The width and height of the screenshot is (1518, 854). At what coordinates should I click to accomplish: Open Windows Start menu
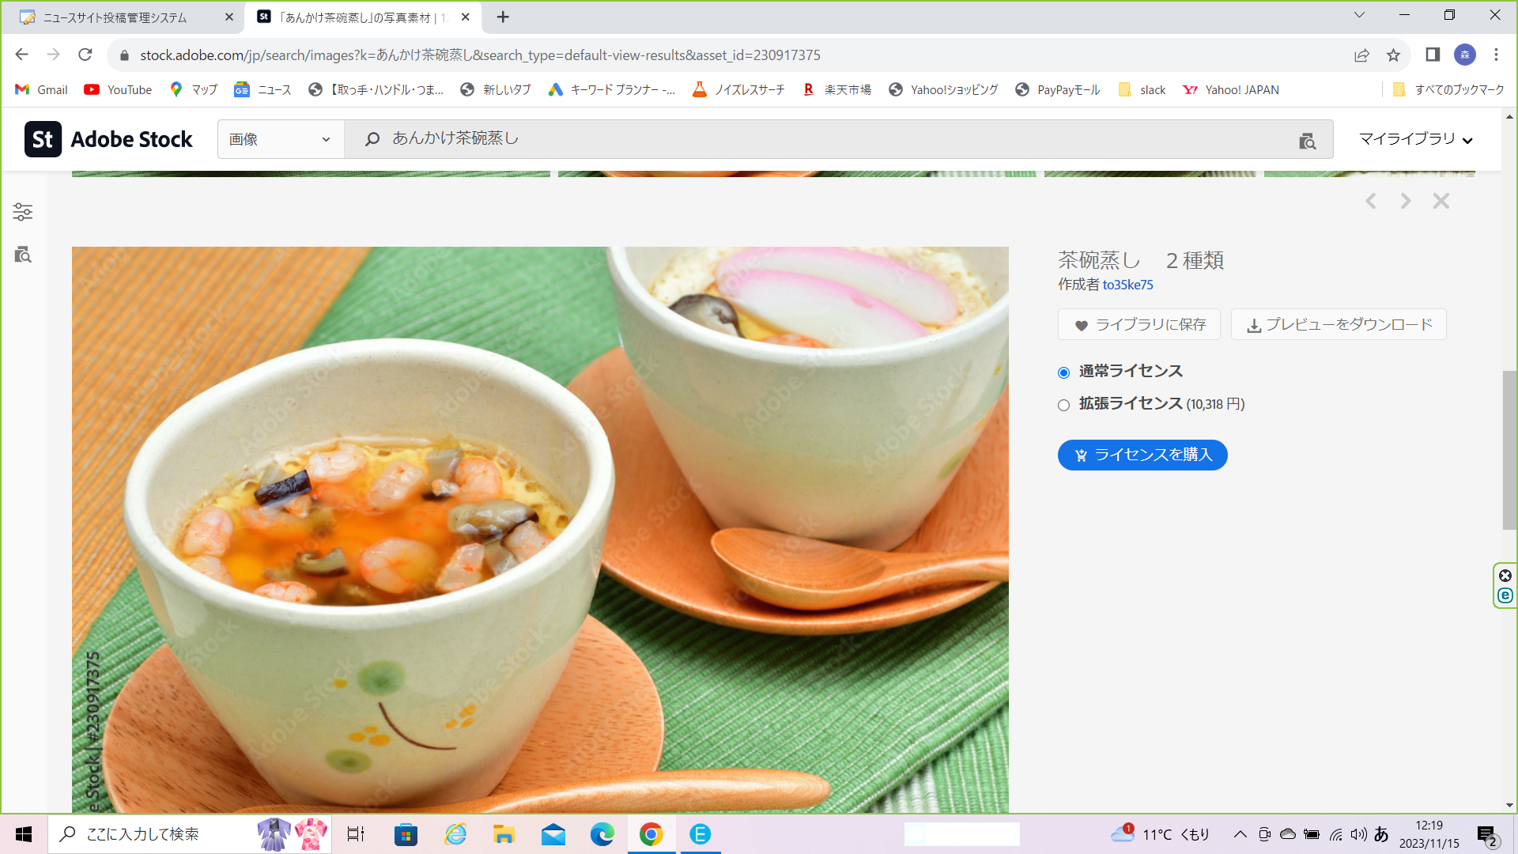point(24,834)
